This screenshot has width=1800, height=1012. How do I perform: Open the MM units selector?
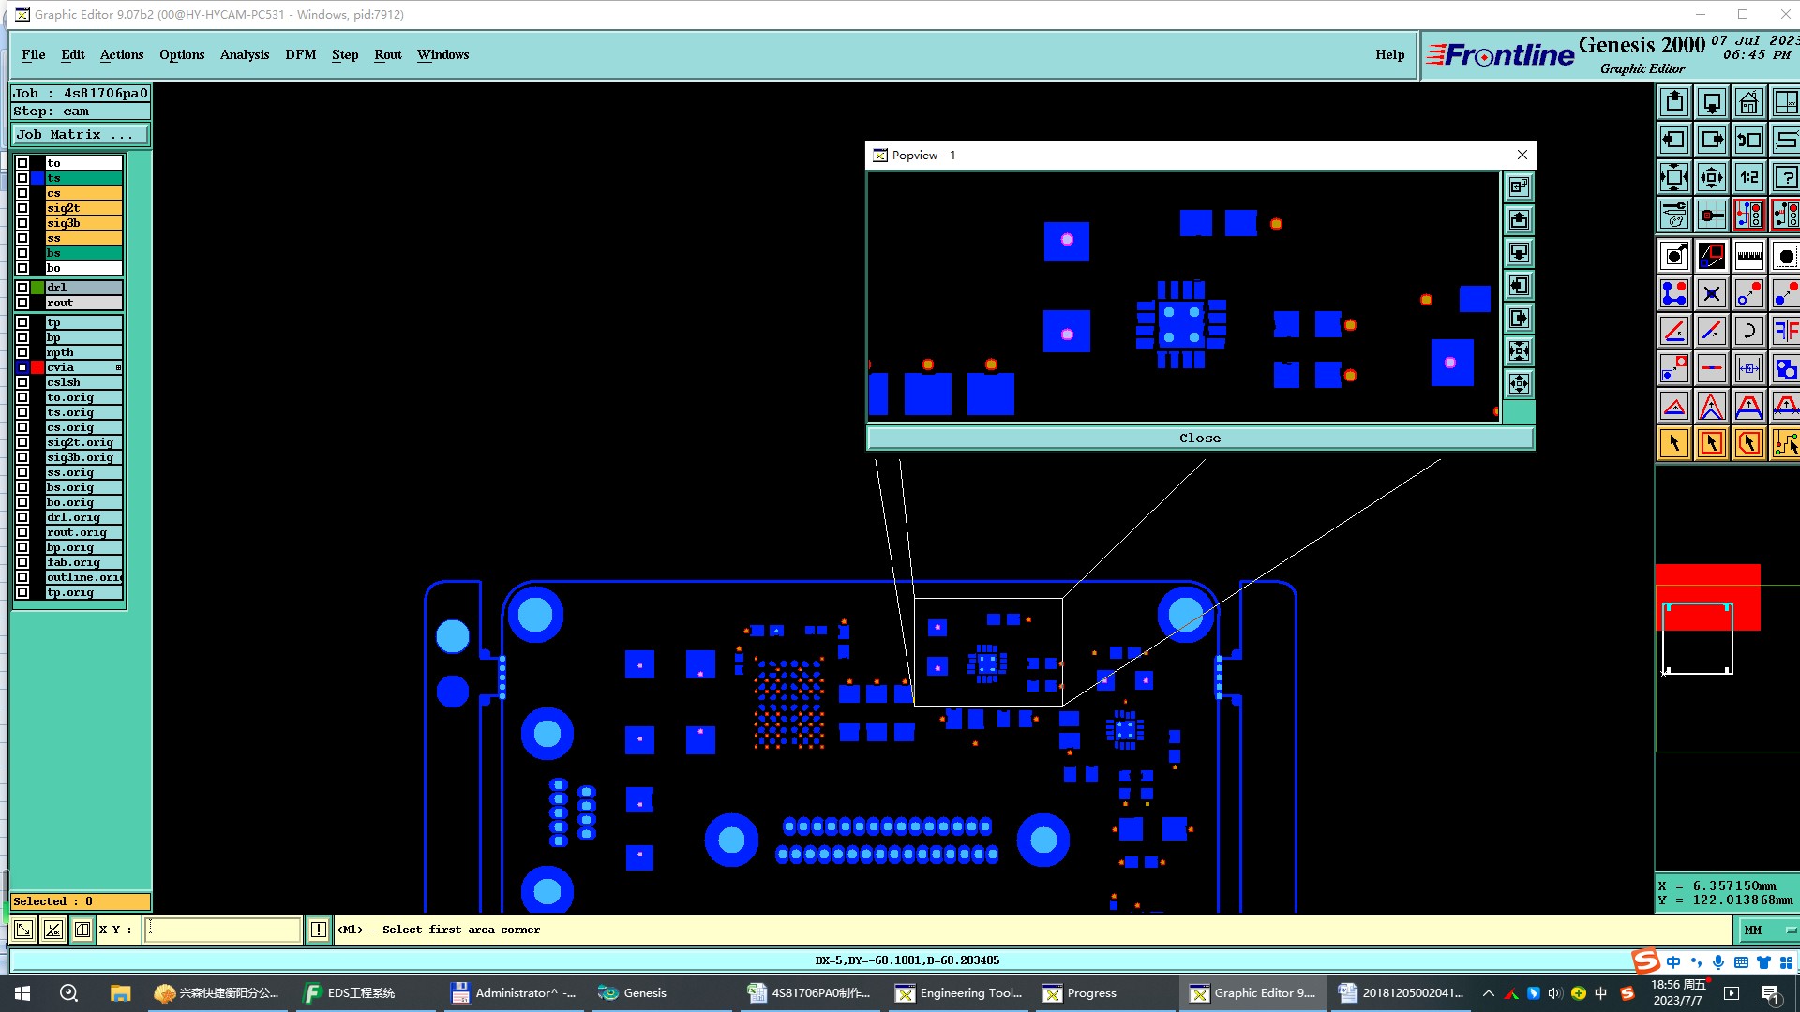click(x=1767, y=930)
